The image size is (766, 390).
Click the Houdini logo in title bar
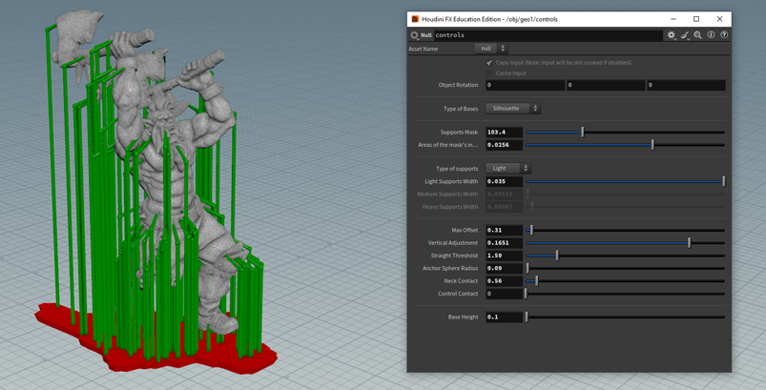[415, 19]
